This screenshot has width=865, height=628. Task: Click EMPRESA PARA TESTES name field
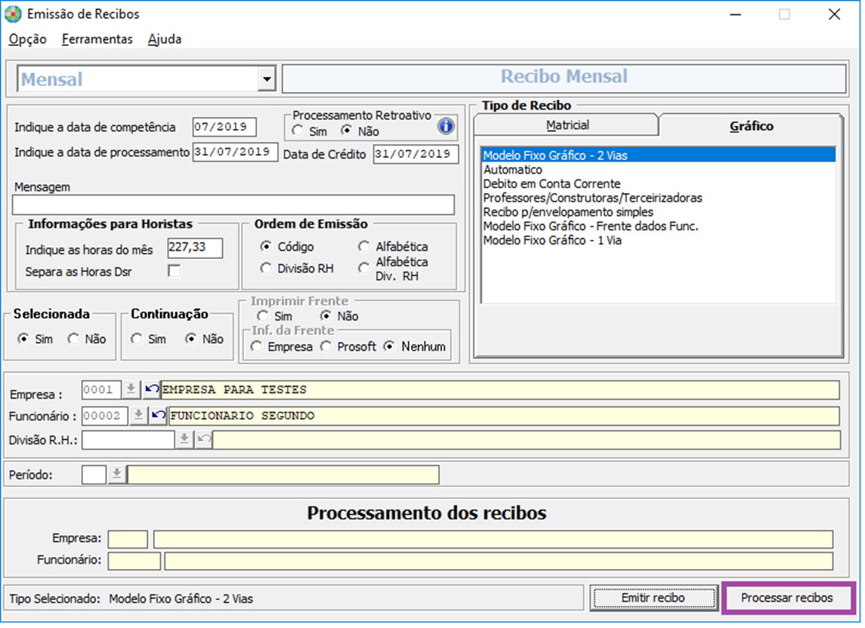(500, 389)
